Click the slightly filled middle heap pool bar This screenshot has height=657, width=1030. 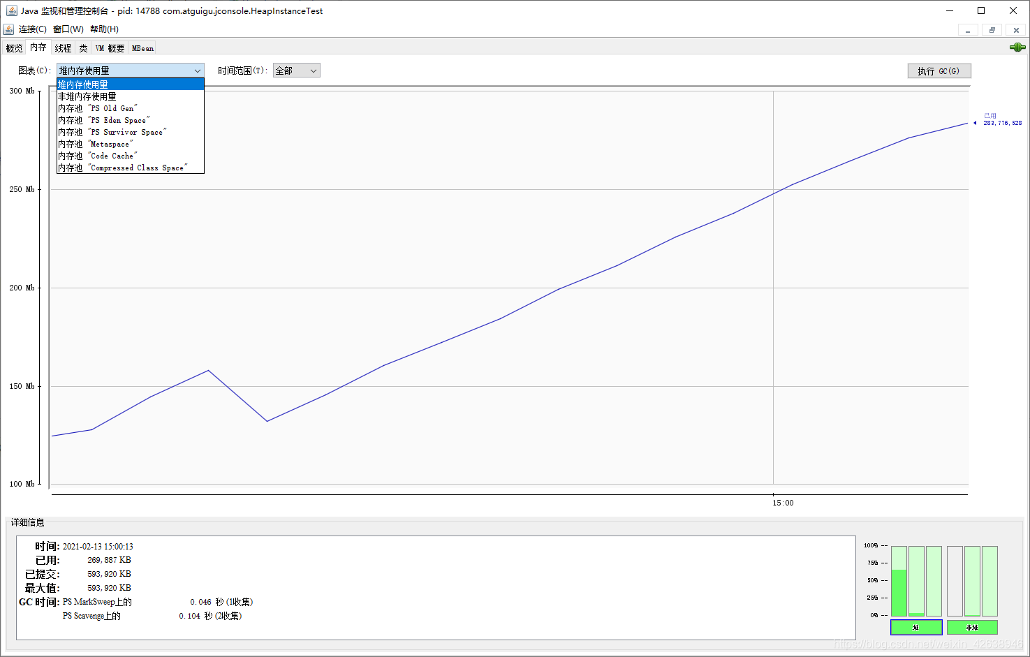[x=916, y=581]
